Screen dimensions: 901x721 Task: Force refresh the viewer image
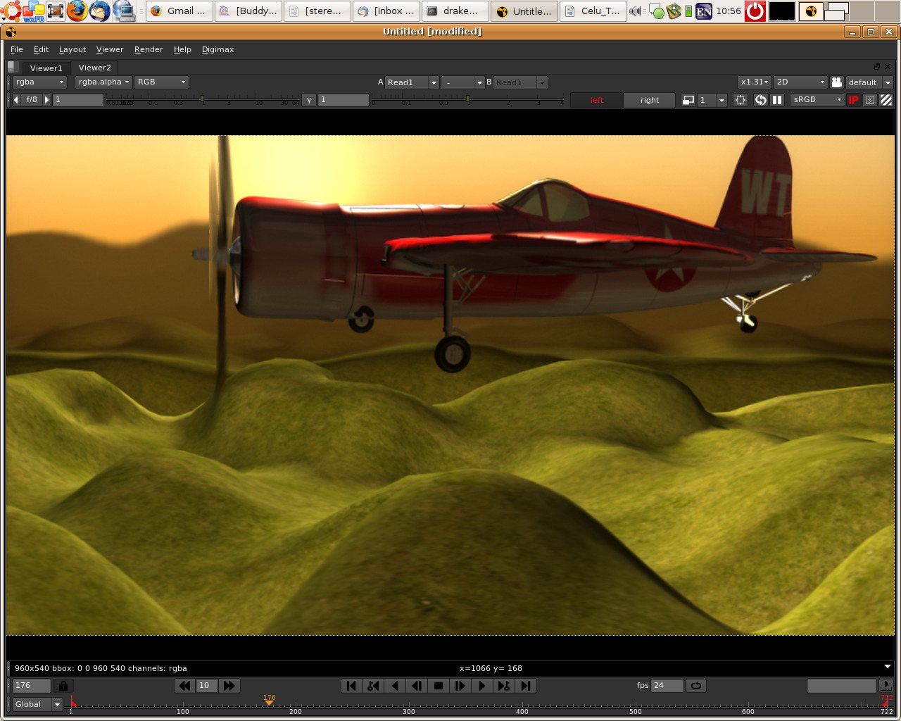tap(760, 100)
